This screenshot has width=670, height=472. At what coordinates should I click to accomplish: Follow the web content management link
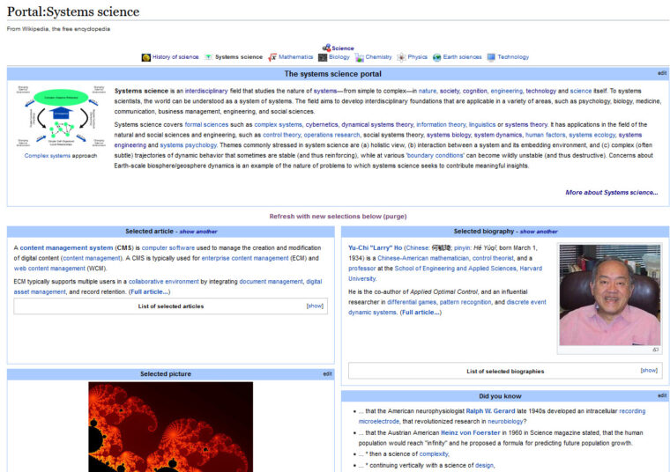[x=49, y=269]
